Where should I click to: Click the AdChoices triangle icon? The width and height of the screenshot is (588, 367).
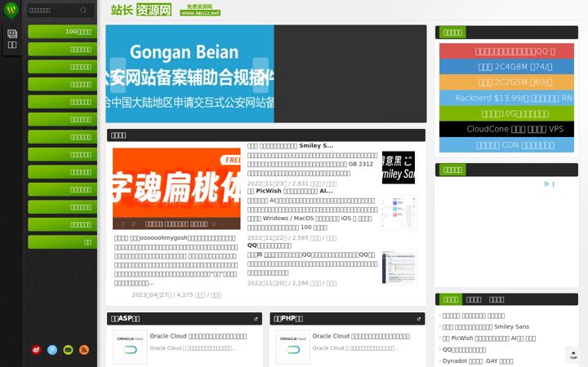tap(546, 183)
